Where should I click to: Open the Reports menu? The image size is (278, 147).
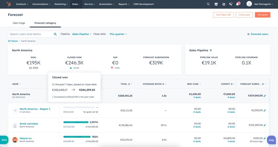tap(124, 4)
